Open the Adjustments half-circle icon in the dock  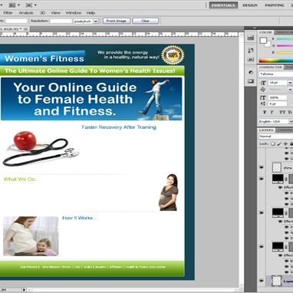tap(251, 73)
